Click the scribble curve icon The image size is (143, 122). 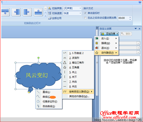pos(38,106)
